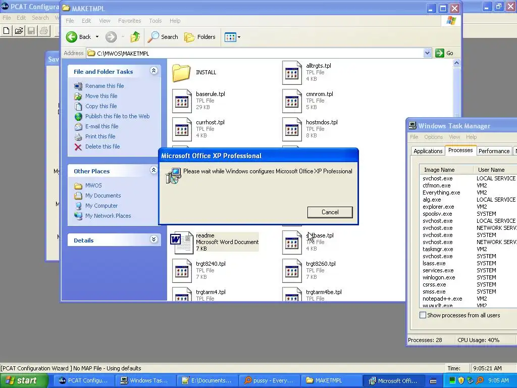Go up one folder level icon
The image size is (517, 388).
[135, 37]
